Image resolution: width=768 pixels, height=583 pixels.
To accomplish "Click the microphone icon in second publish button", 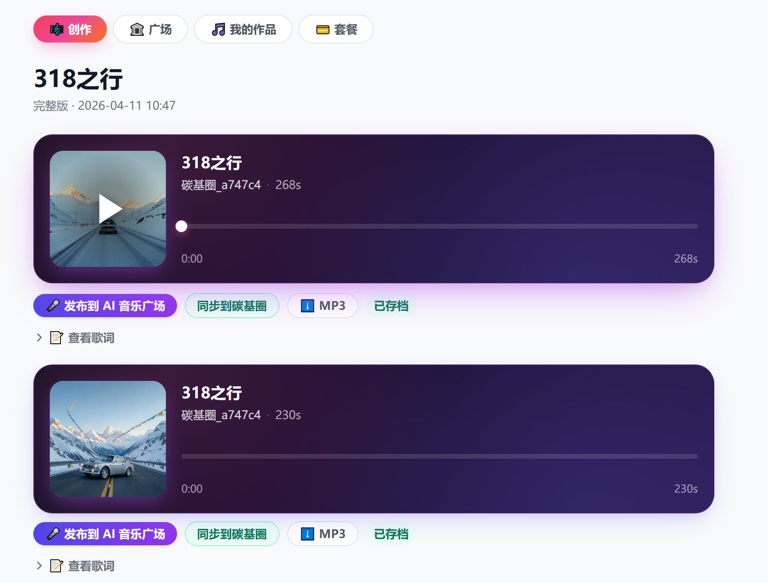I will coord(53,534).
